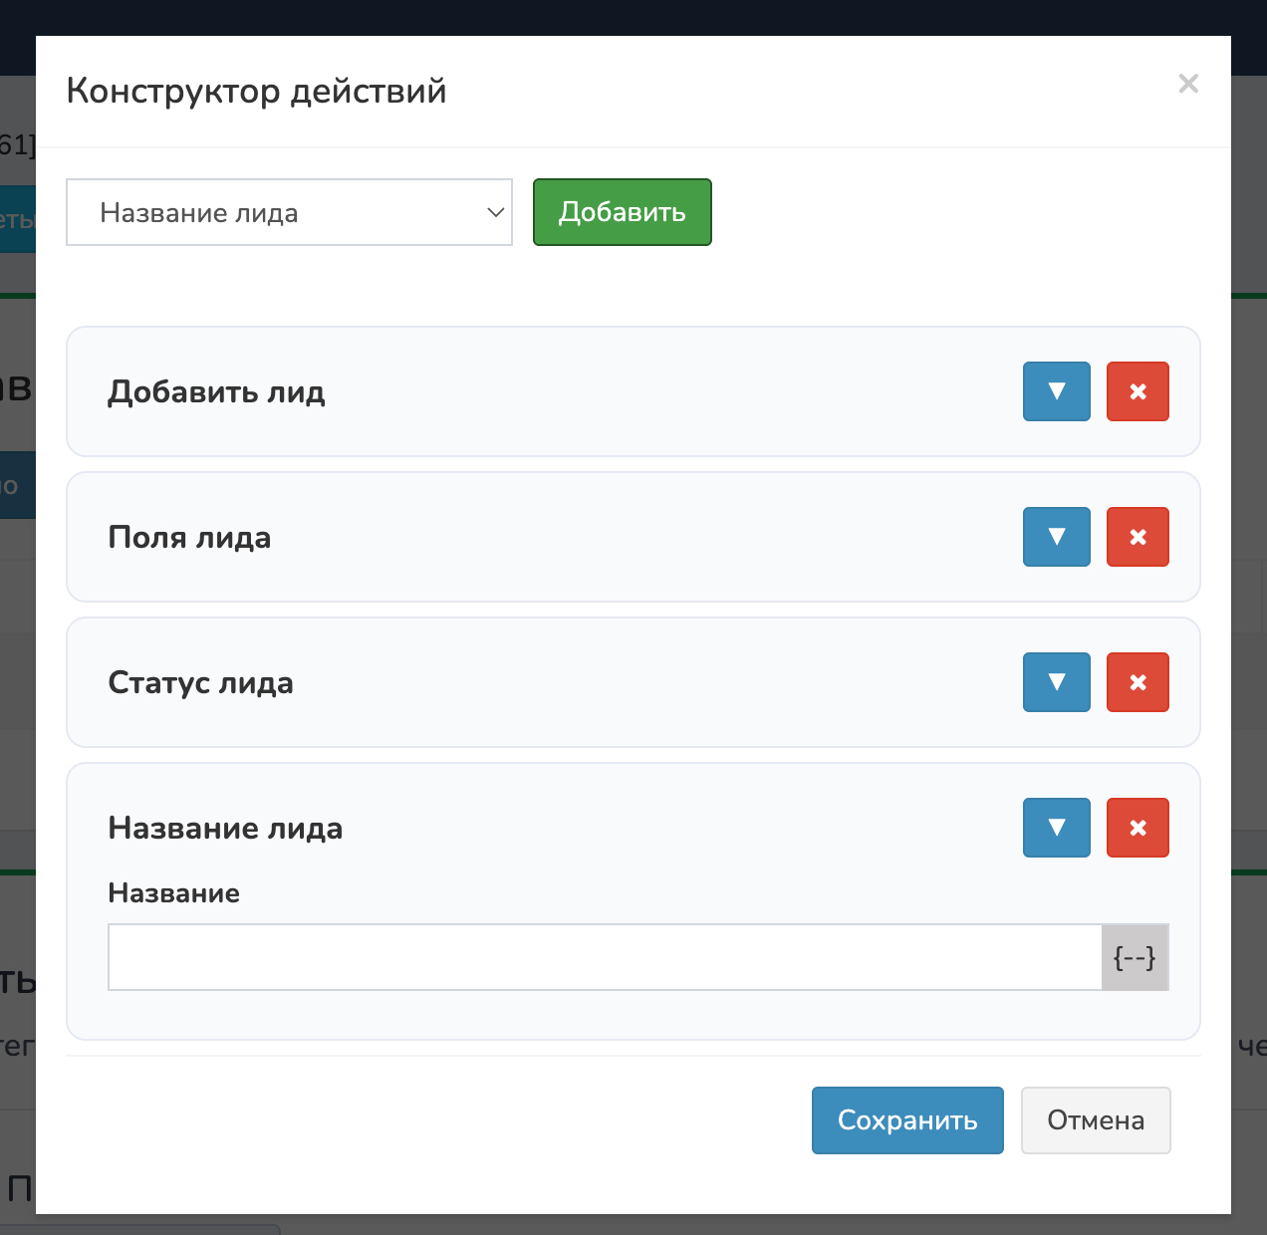Move the "Название лида" block down
This screenshot has height=1235, width=1267.
point(1056,828)
